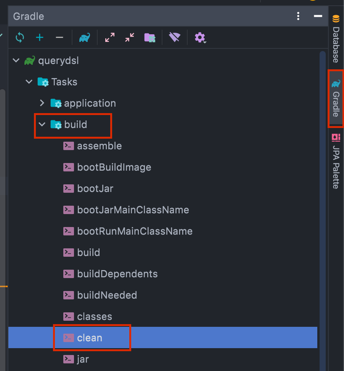Select the assemble task
The image size is (344, 371).
pyautogui.click(x=99, y=146)
